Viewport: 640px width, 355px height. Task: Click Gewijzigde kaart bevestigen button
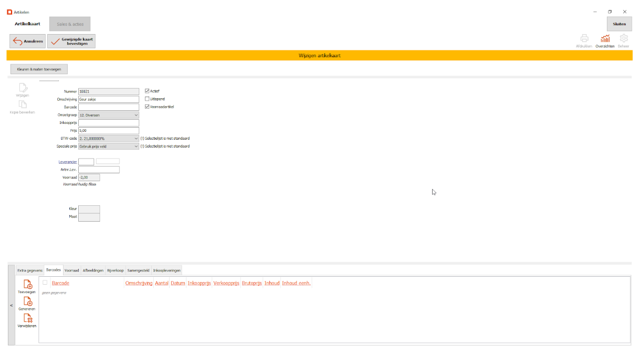click(x=71, y=41)
